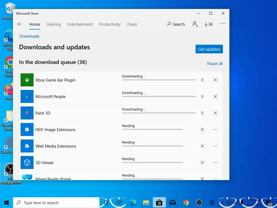Select the Productivity tab
The image size is (277, 208).
(110, 24)
